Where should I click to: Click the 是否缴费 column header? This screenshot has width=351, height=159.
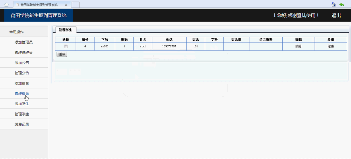266,40
